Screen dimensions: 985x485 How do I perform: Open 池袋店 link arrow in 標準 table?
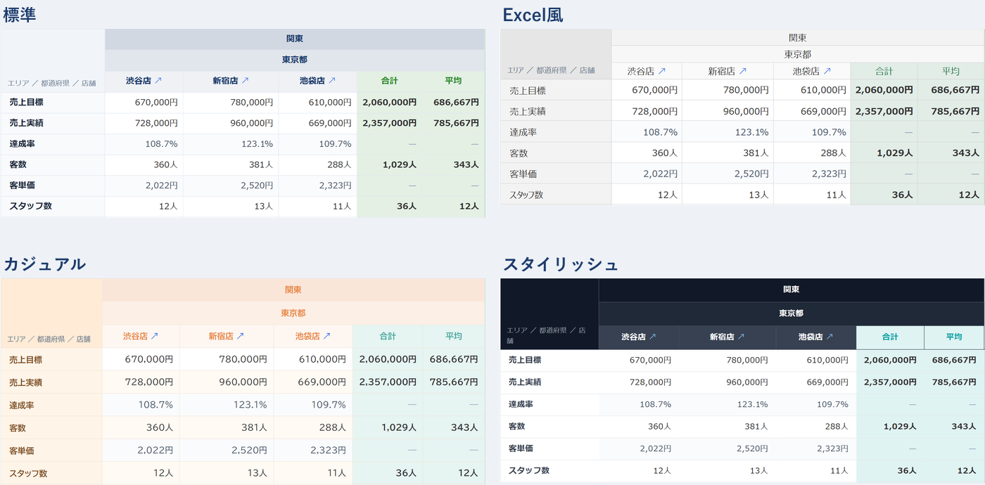pyautogui.click(x=332, y=81)
